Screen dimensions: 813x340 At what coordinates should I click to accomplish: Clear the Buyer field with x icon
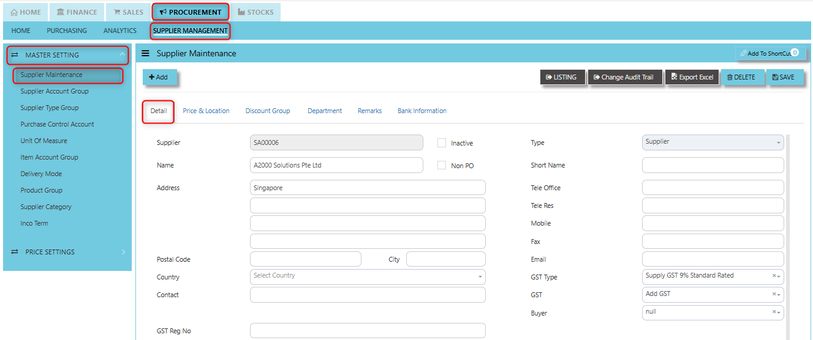tap(774, 312)
